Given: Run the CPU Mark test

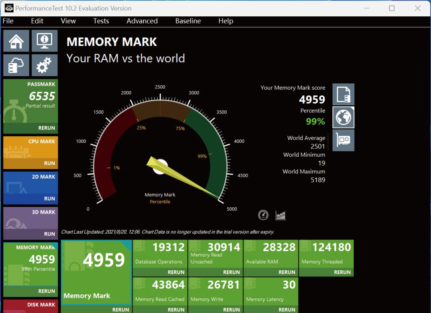Looking at the screenshot, I should 30,163.
